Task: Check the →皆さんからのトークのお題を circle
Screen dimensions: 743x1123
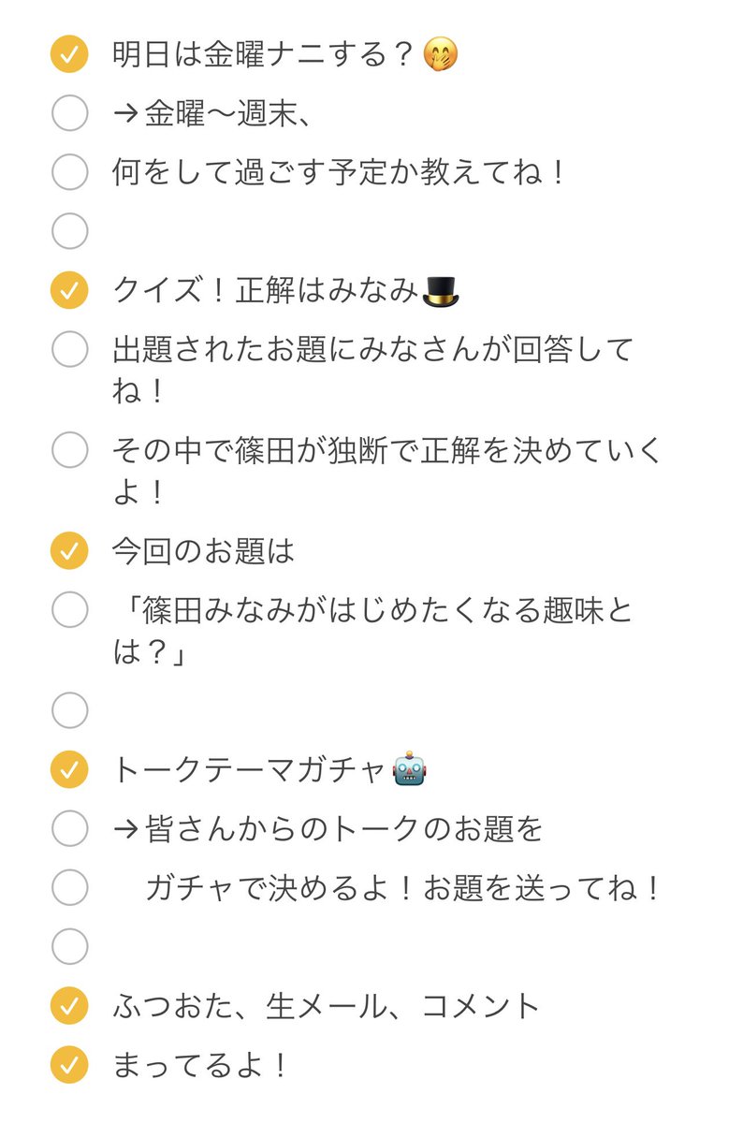Action: (x=68, y=828)
